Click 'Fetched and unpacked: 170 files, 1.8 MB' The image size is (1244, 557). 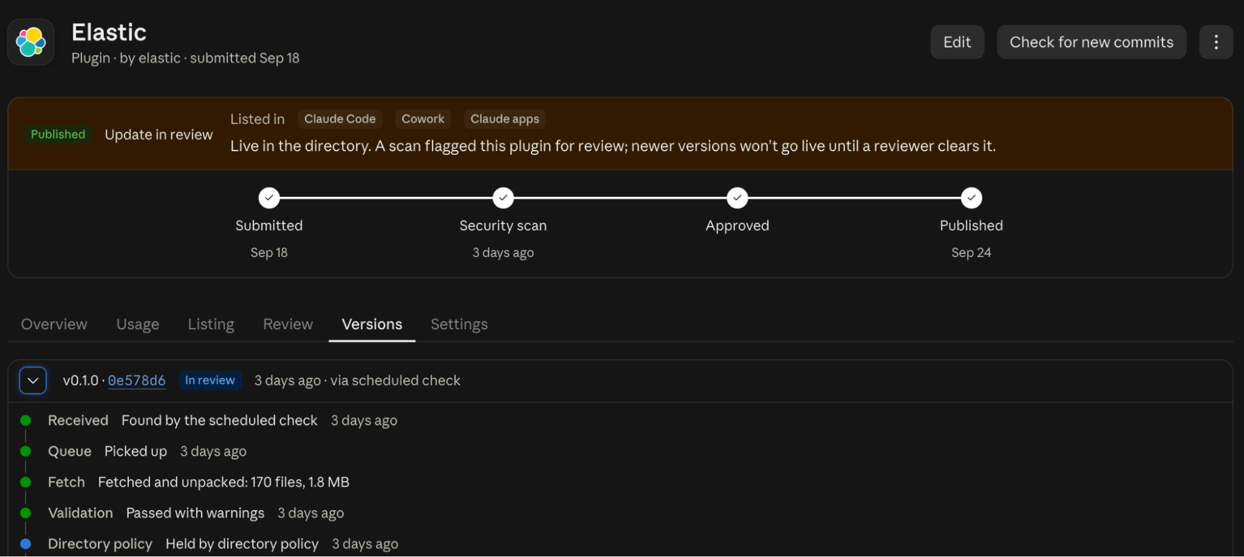point(223,482)
